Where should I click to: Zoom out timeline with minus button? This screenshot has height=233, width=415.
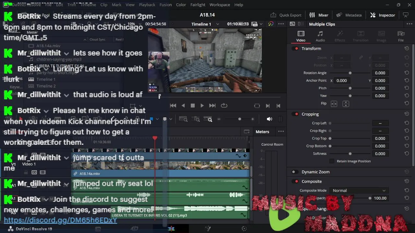[219, 119]
